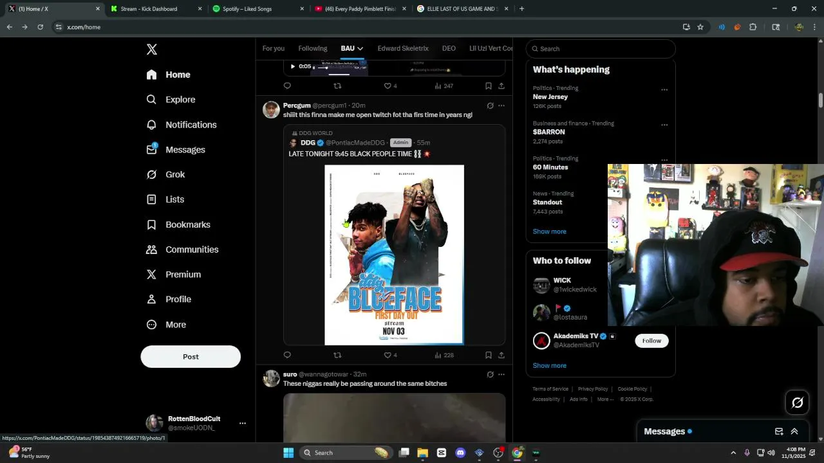Play the video at 0:05
Screen dimensions: 824x463
pos(292,66)
